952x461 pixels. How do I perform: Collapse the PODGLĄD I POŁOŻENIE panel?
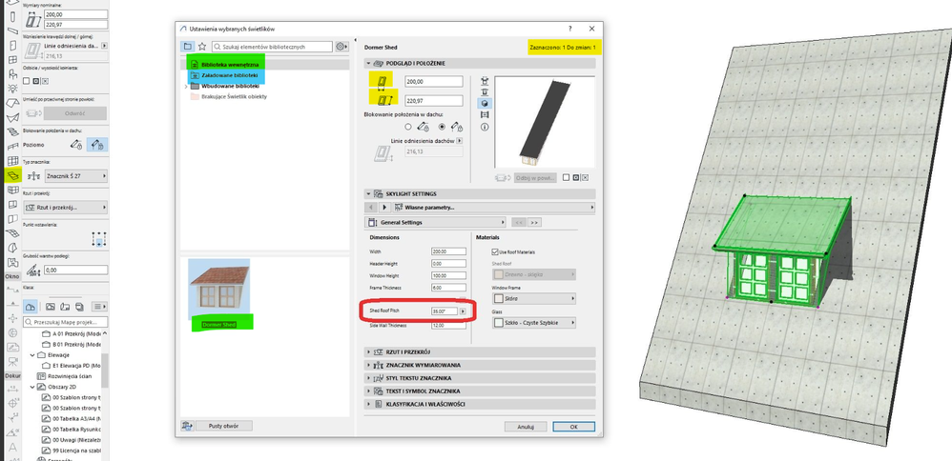(x=368, y=63)
